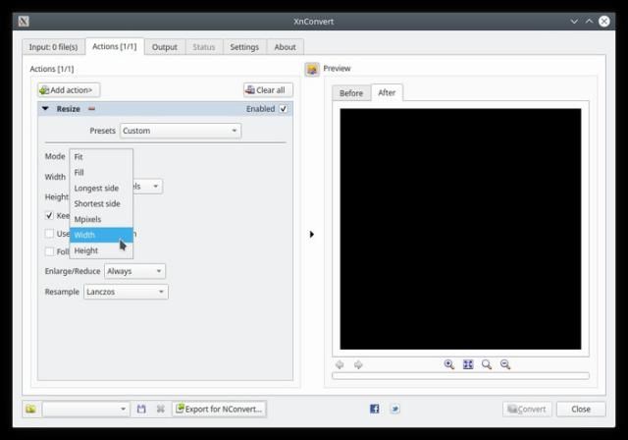
Task: Click the fit-to-window preview icon
Action: (x=468, y=364)
